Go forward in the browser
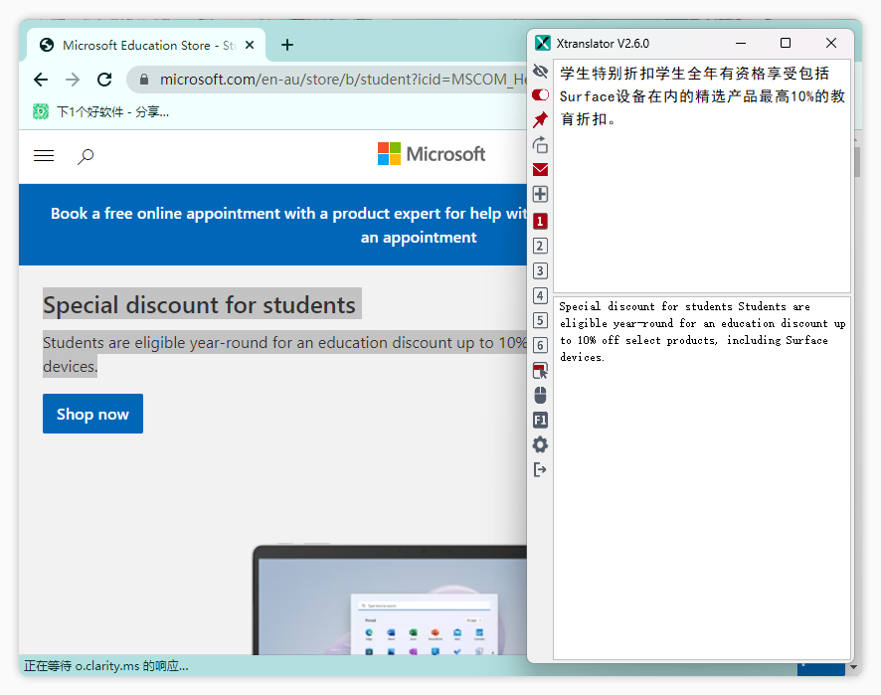This screenshot has width=881, height=695. click(73, 80)
